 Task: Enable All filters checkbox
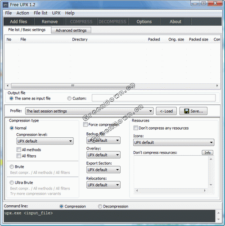click(x=27, y=156)
